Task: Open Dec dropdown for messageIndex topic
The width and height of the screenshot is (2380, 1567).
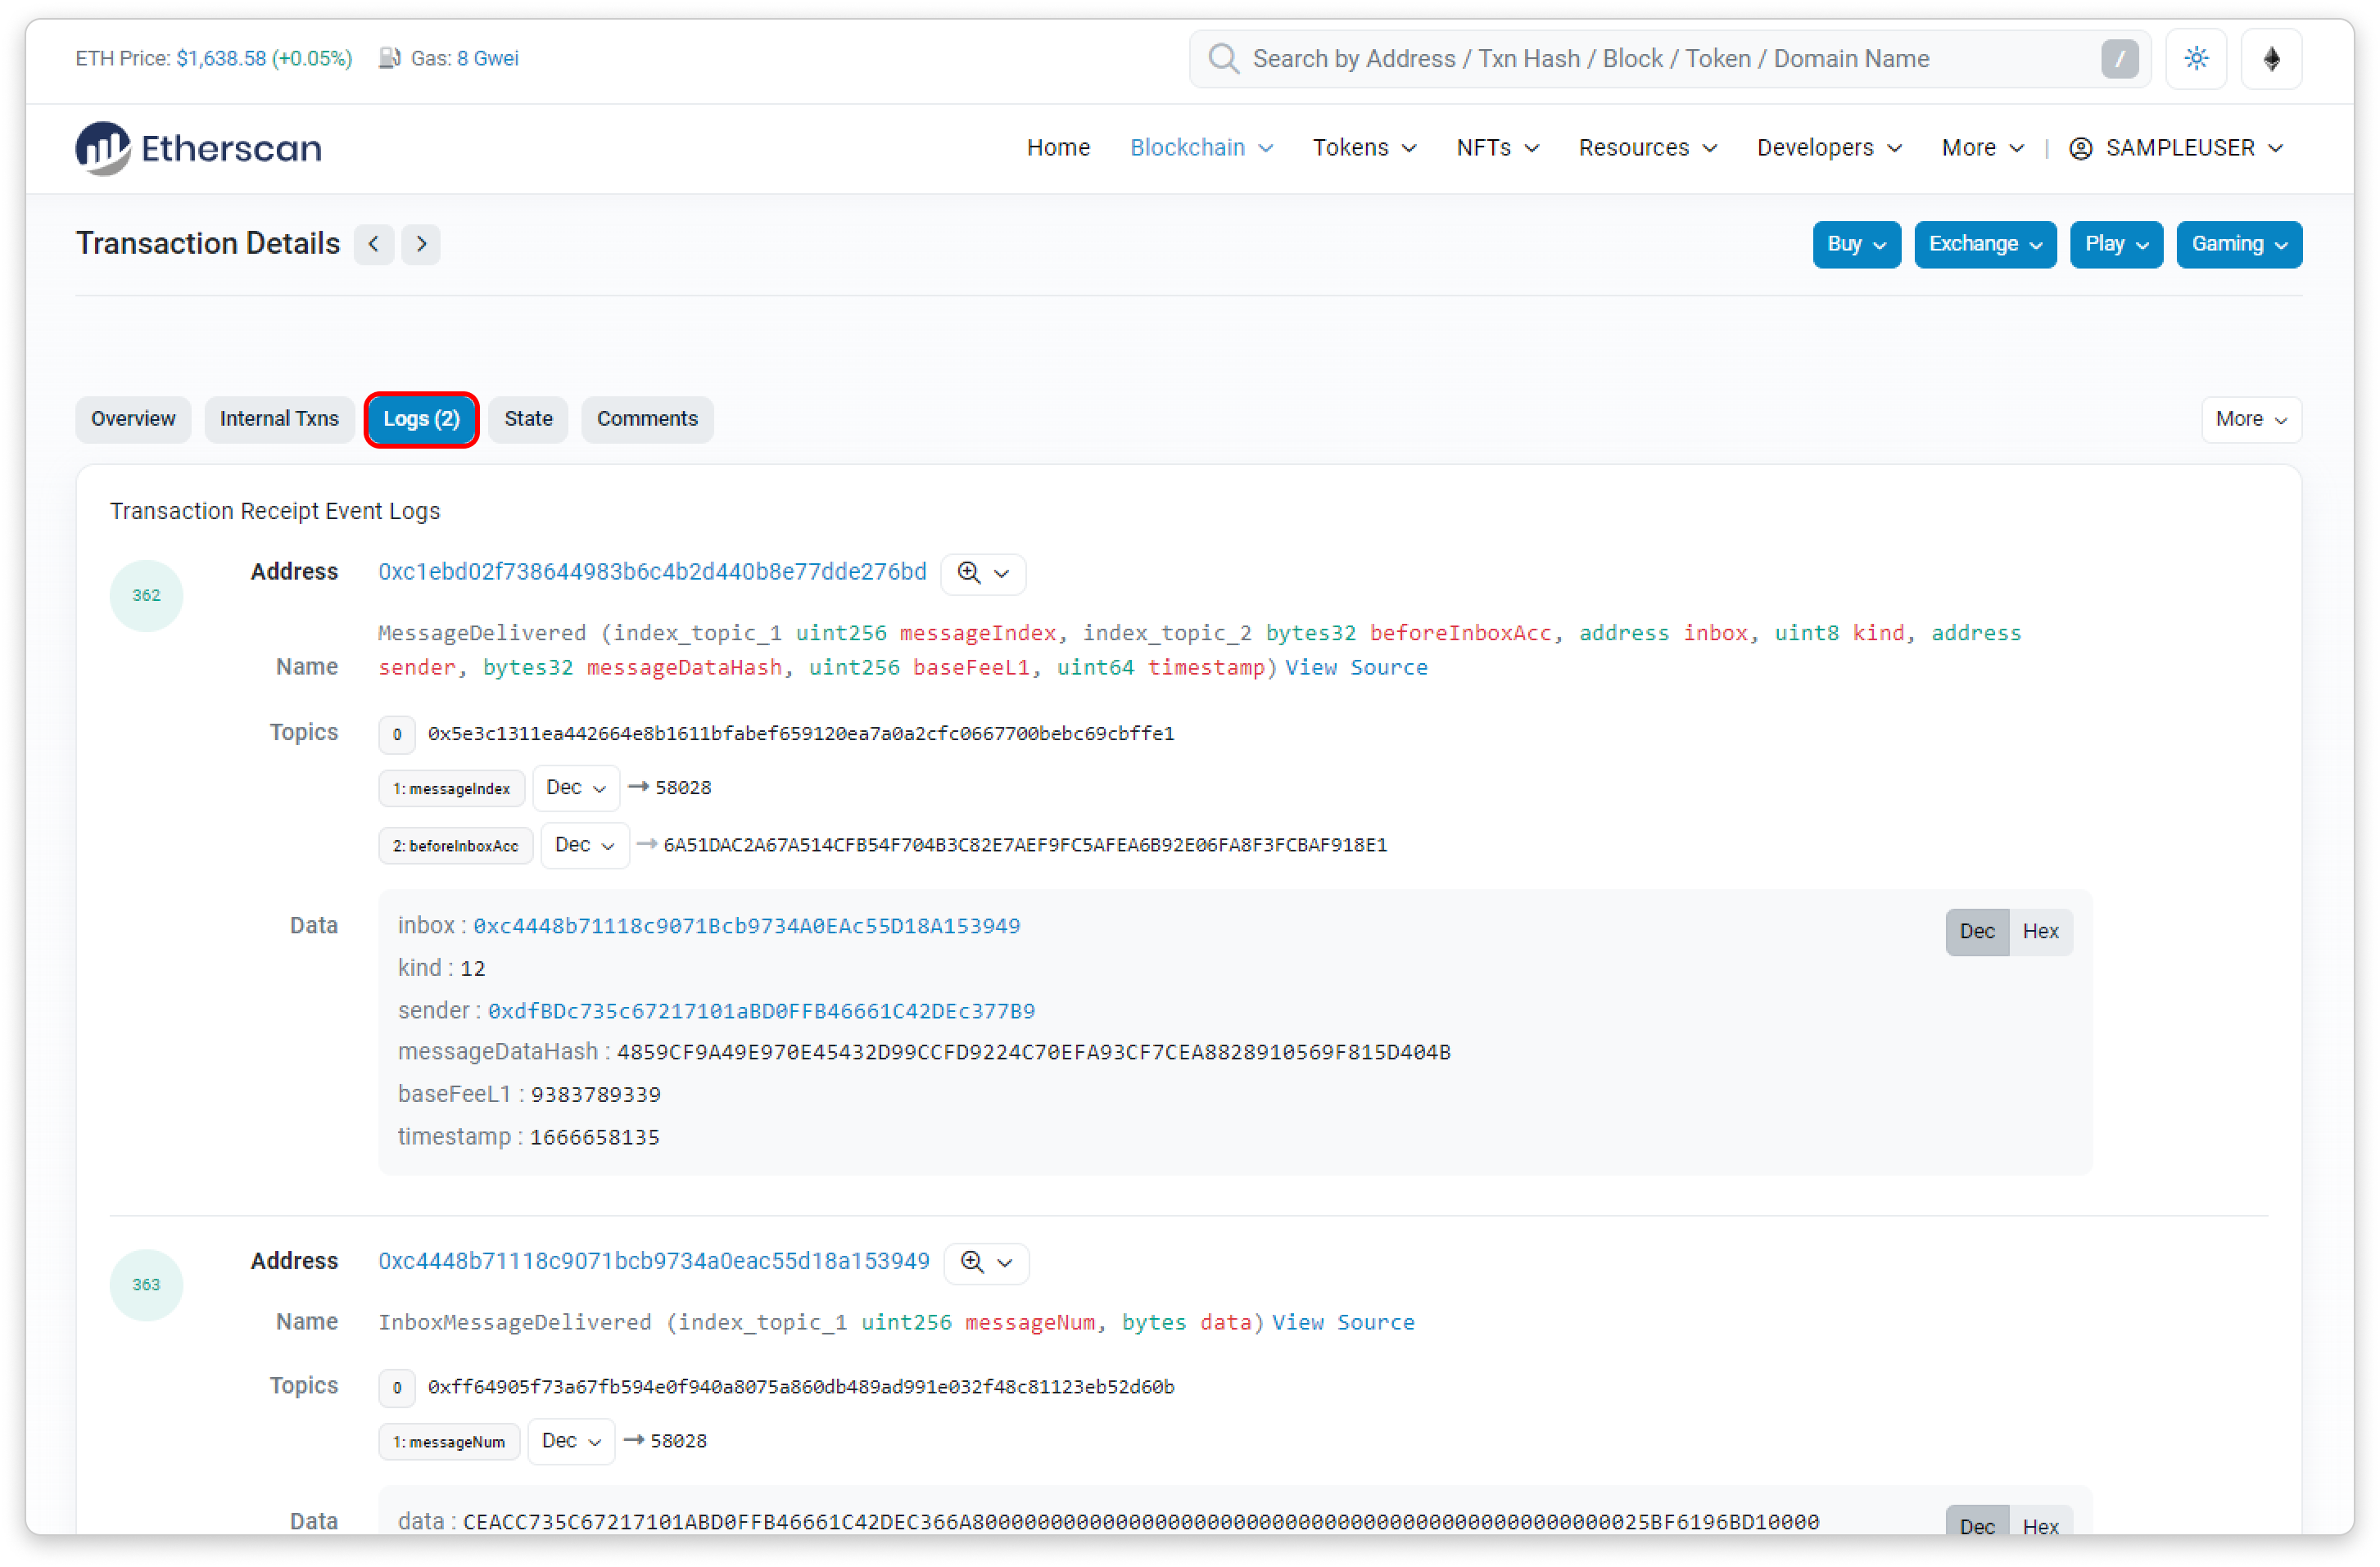Action: 576,788
